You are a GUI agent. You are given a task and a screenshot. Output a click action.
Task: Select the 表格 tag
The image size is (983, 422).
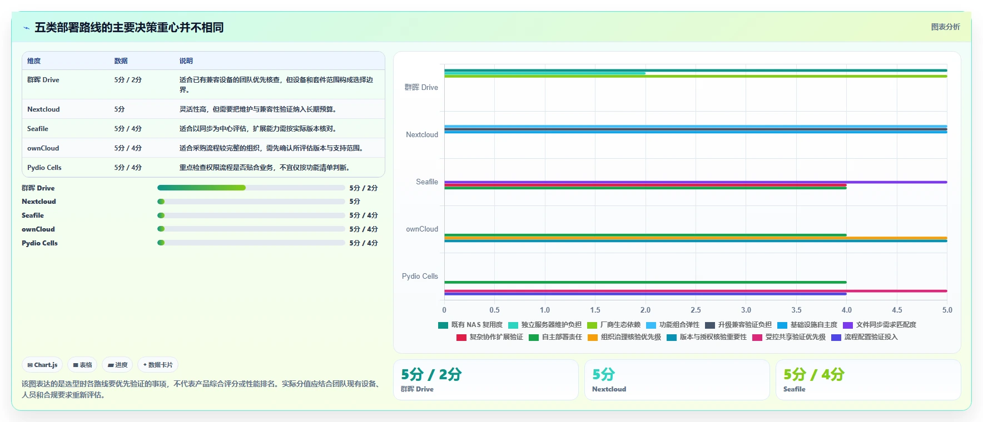82,365
